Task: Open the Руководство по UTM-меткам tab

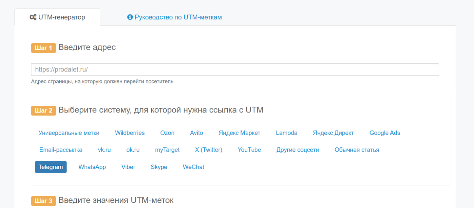Action: pyautogui.click(x=174, y=17)
